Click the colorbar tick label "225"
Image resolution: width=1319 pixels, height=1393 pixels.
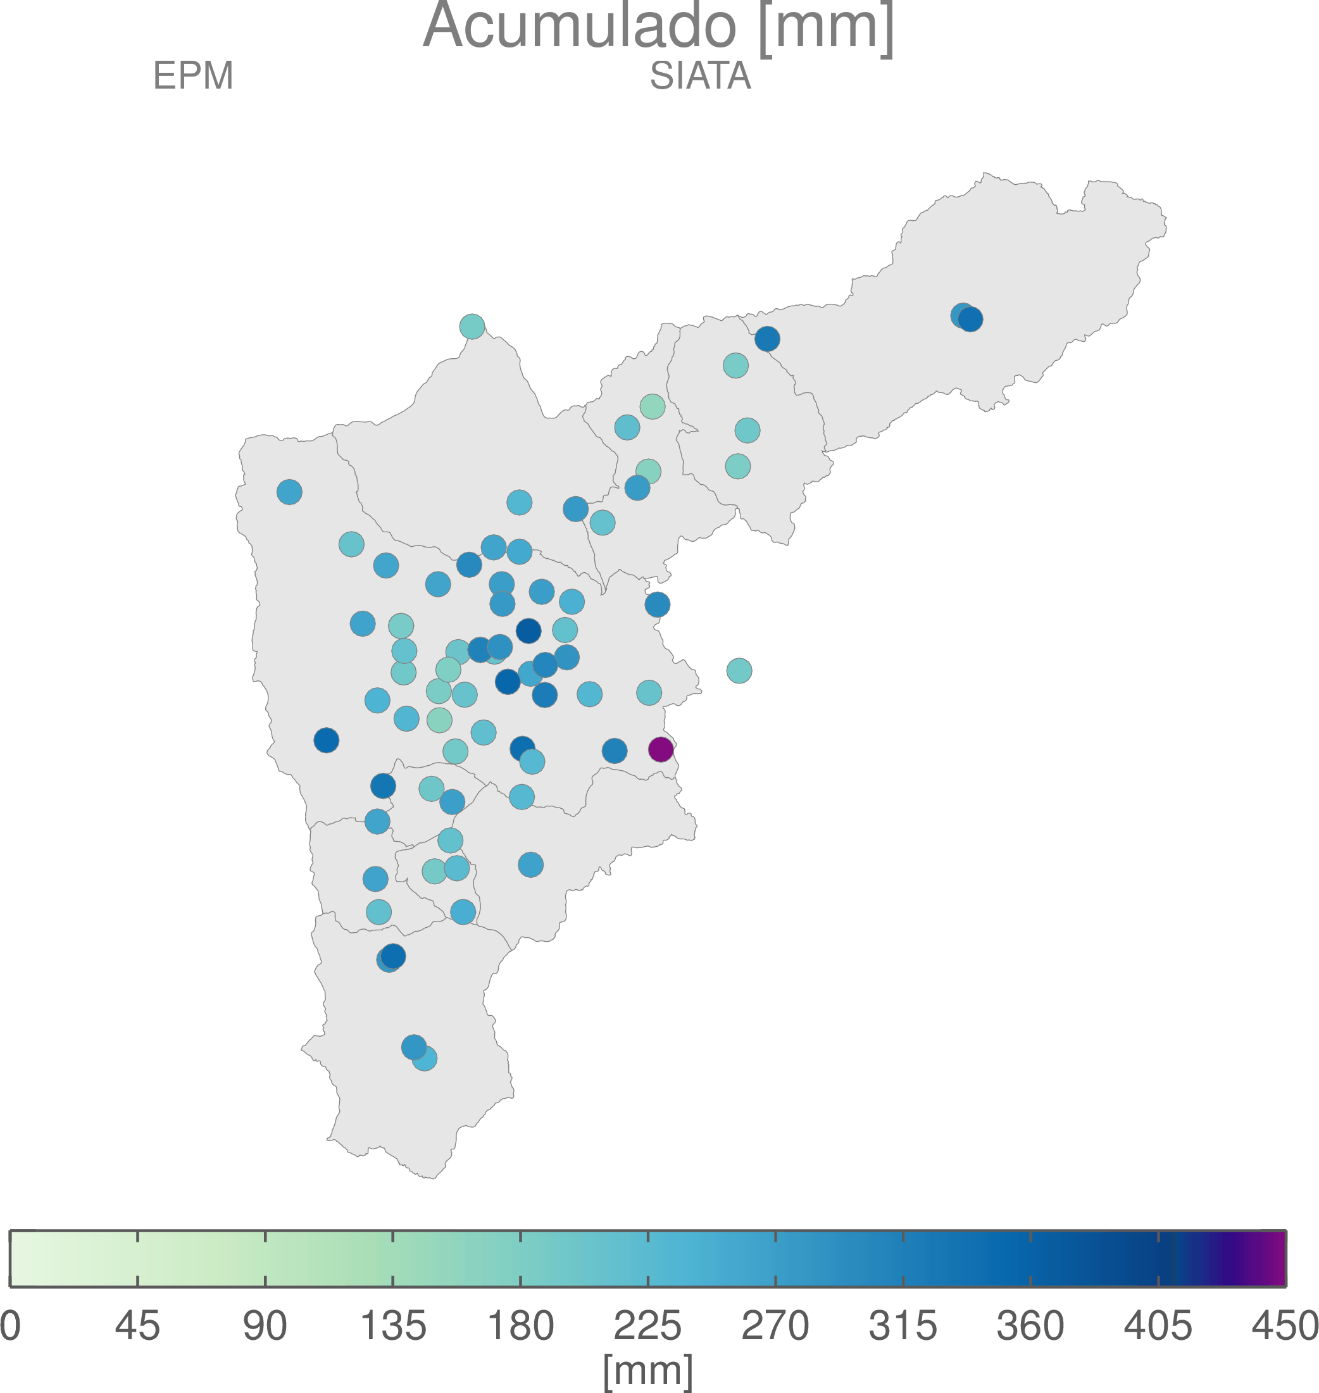tap(648, 1326)
